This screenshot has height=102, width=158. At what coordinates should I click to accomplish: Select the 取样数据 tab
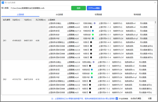[137, 14]
